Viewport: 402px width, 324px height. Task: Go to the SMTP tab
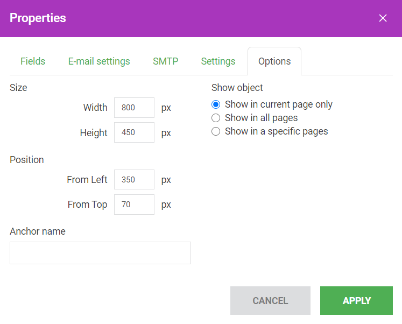point(165,61)
